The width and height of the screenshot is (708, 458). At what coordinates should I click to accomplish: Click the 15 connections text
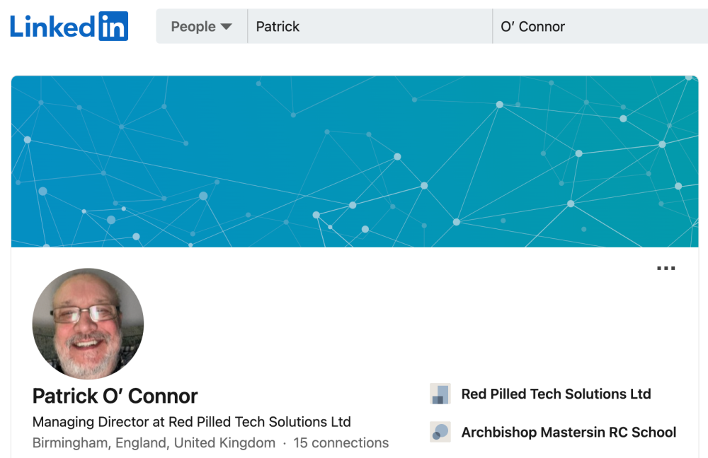(341, 443)
